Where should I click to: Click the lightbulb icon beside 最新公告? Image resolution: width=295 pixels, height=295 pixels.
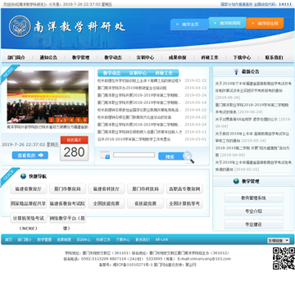(x=236, y=72)
